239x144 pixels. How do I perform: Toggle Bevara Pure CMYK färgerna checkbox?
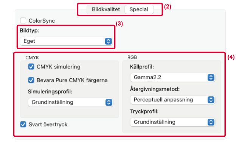pos(31,80)
